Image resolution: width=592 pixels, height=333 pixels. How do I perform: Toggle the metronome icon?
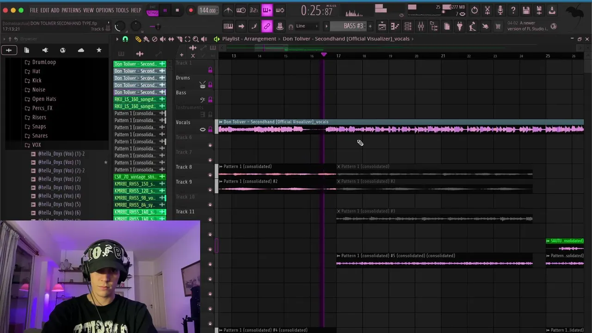point(228,10)
